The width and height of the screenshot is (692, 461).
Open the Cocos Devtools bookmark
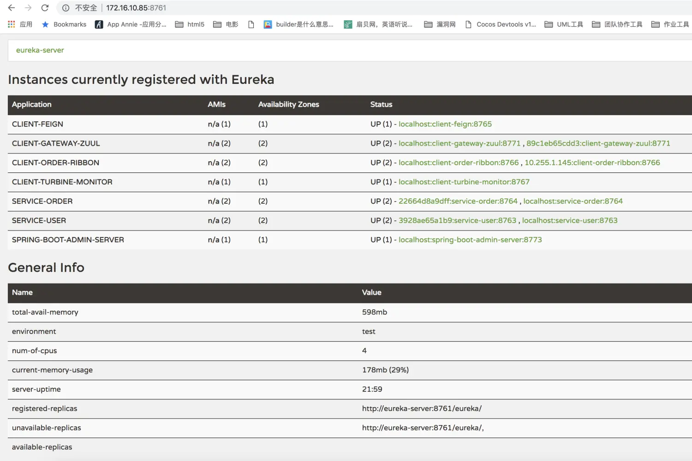pos(501,24)
